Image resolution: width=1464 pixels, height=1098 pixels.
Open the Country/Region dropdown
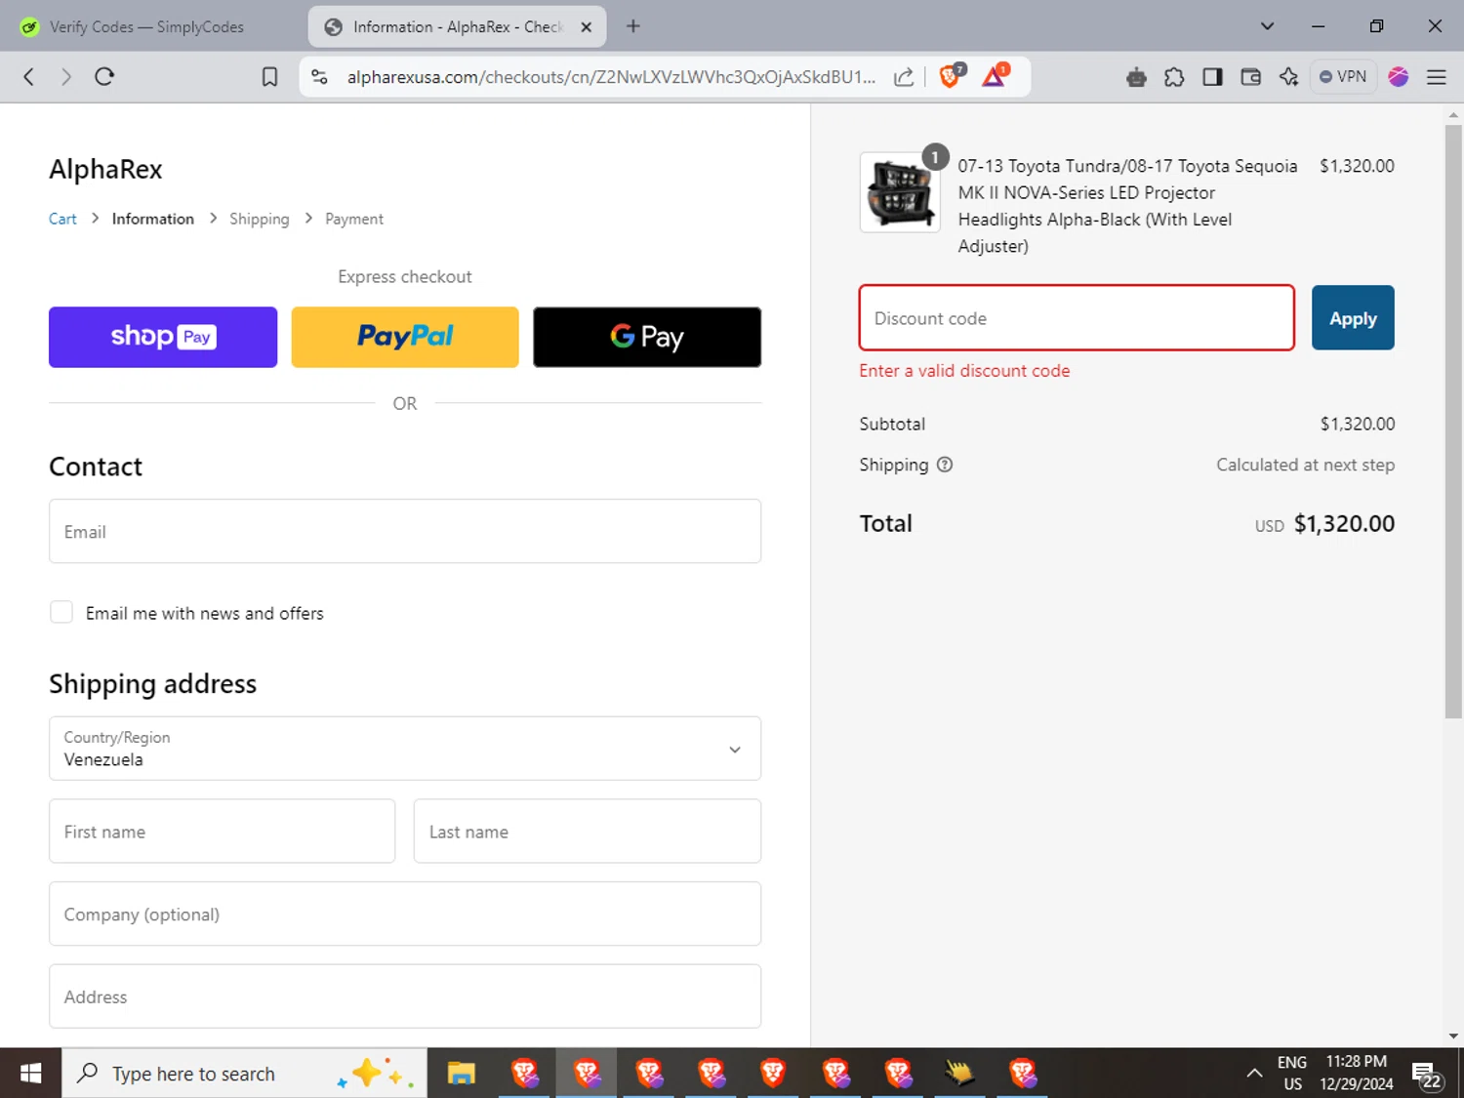coord(405,749)
